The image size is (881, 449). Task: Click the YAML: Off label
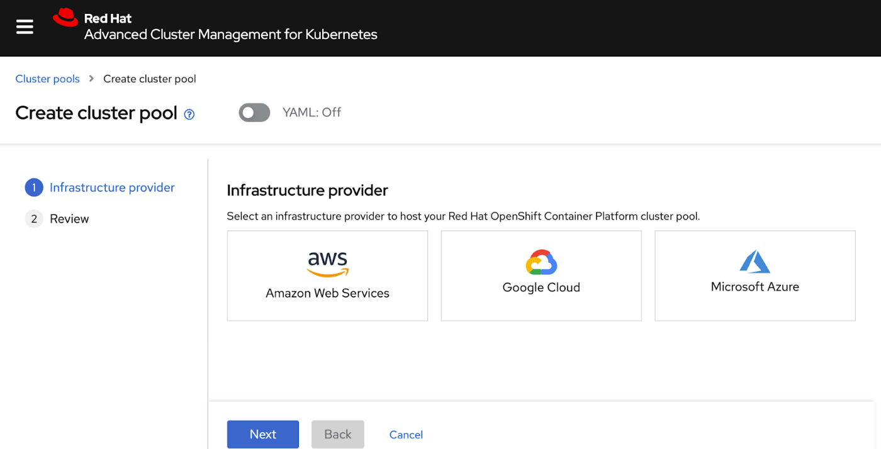point(311,113)
